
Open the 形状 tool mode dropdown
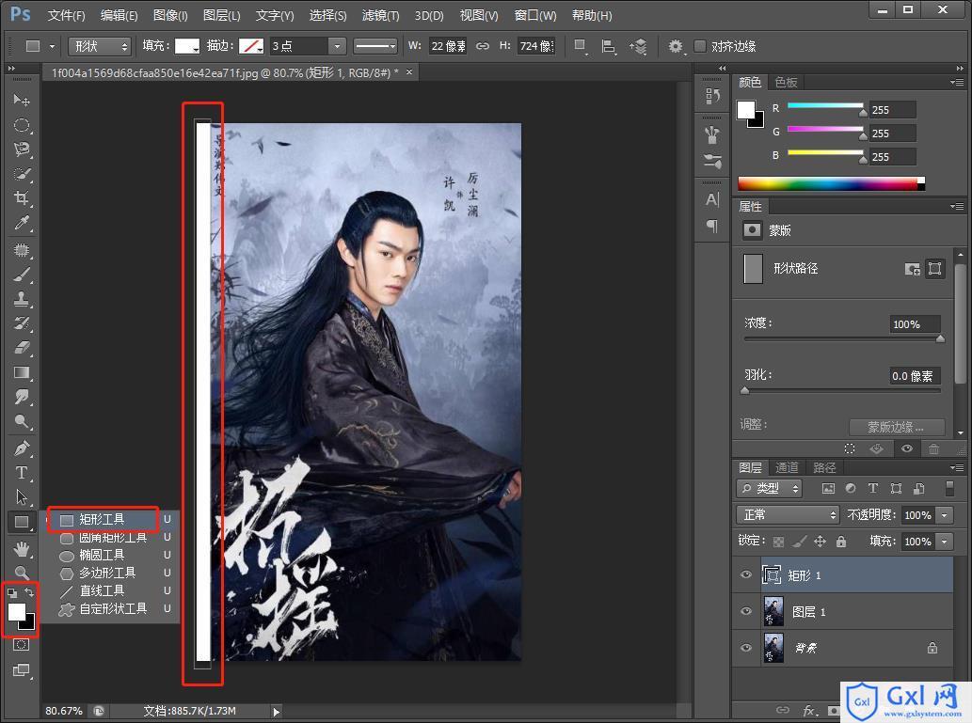pyautogui.click(x=99, y=46)
